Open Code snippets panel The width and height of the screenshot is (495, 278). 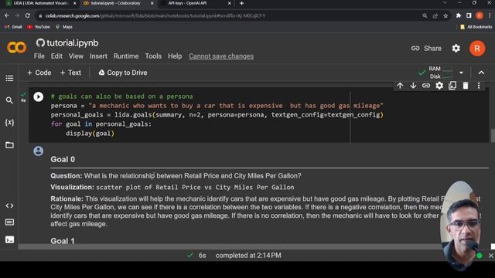9,205
